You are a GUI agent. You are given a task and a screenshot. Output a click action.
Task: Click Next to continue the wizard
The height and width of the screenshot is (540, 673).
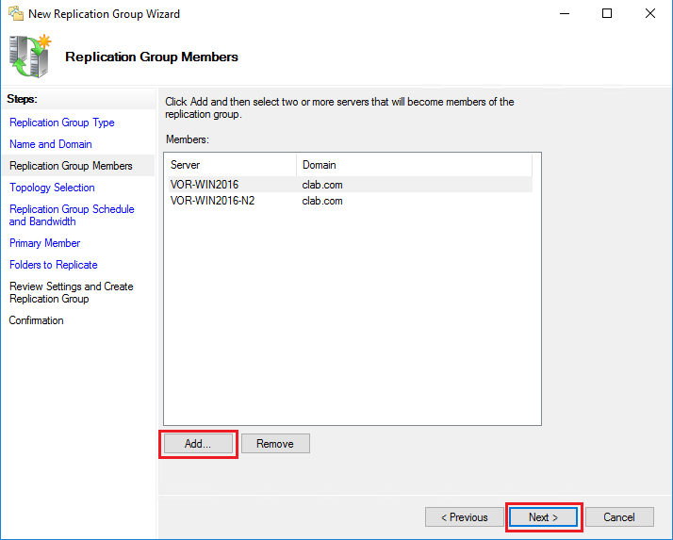coord(543,517)
